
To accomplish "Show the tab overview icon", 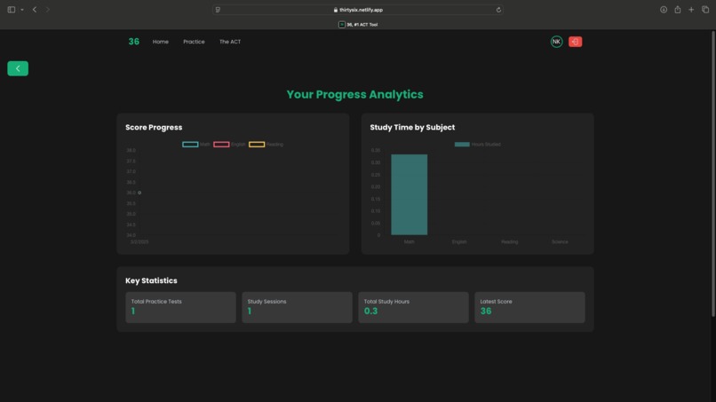I will click(705, 10).
